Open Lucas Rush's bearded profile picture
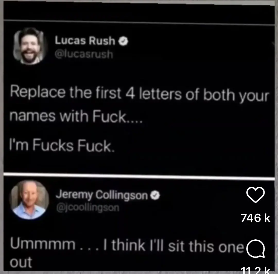The height and width of the screenshot is (274, 278). click(29, 46)
